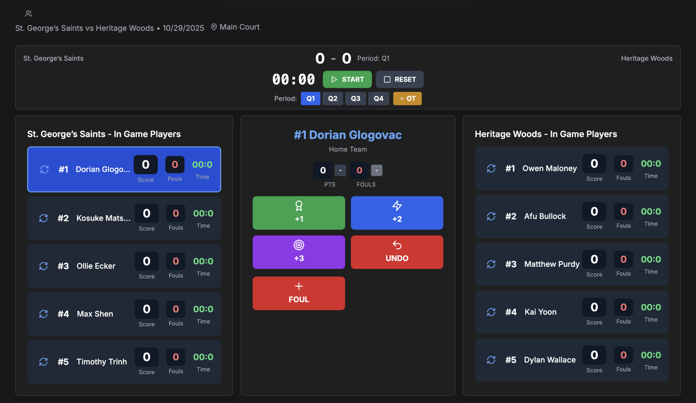Click the users icon at top left

(28, 14)
